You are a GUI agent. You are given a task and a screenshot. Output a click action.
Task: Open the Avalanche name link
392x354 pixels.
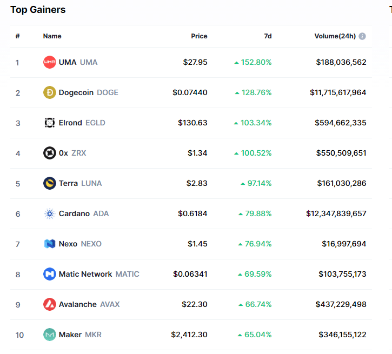78,304
